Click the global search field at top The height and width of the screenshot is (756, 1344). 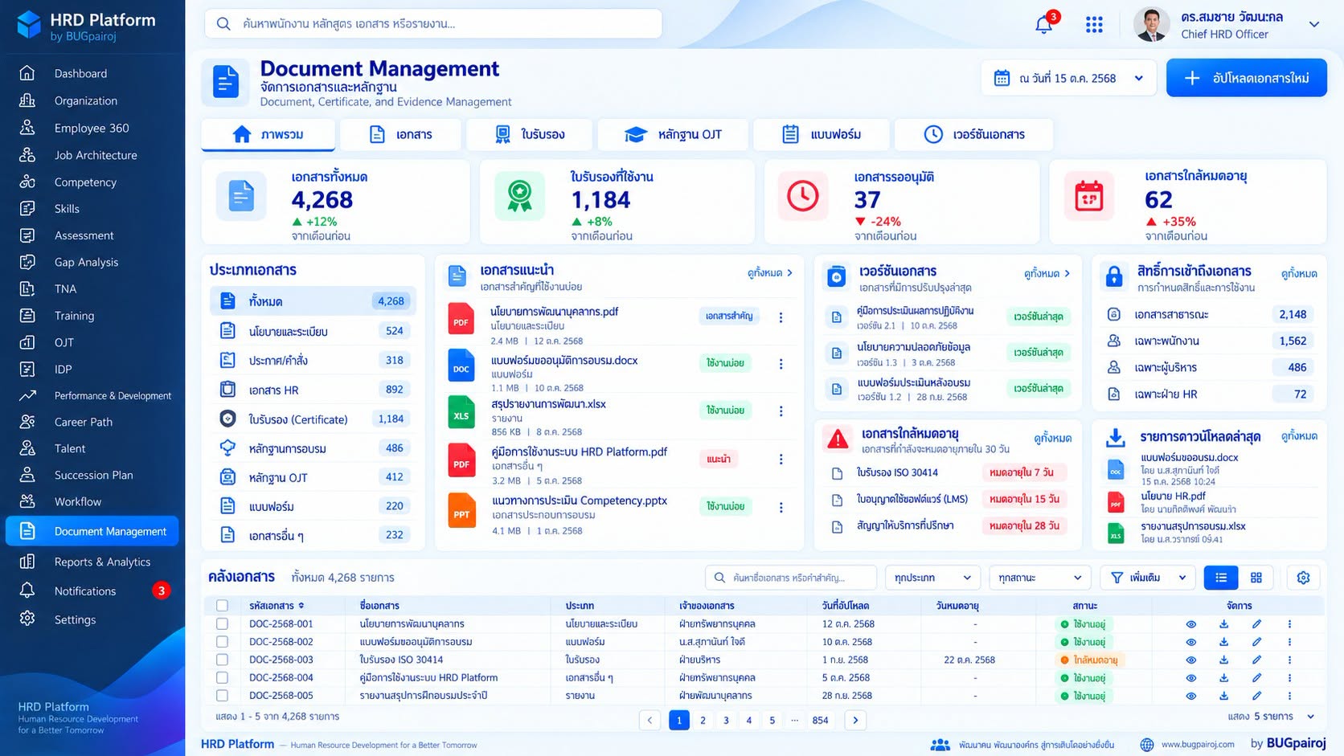coord(433,23)
